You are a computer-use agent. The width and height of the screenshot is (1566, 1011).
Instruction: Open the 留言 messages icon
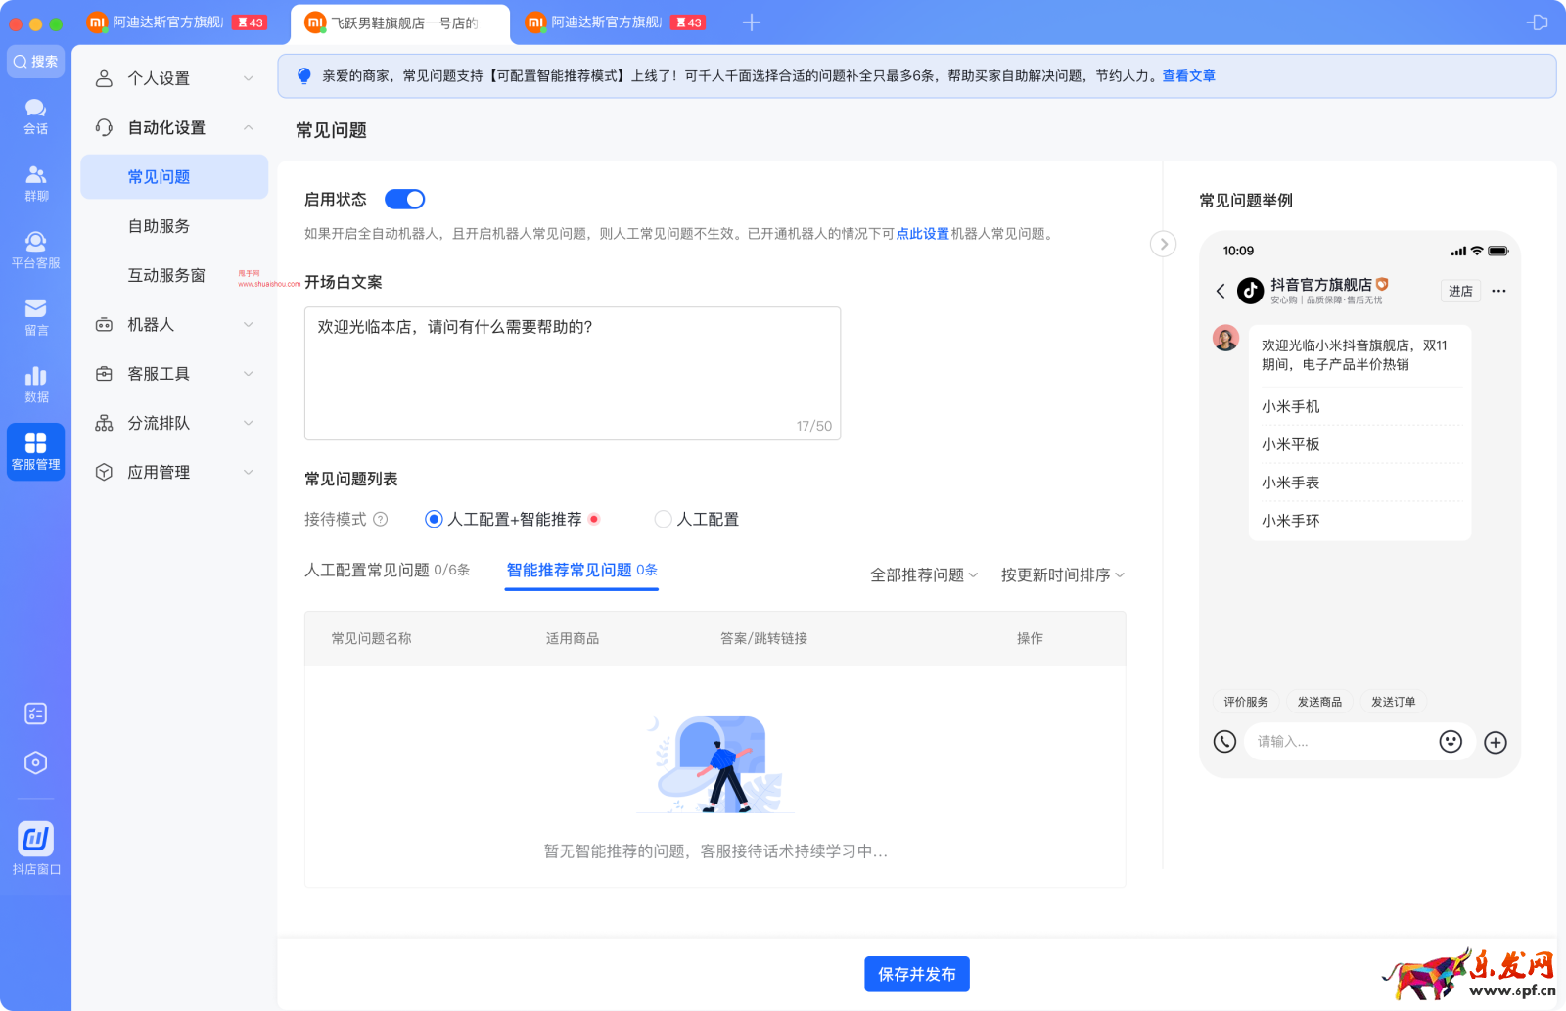pos(35,318)
